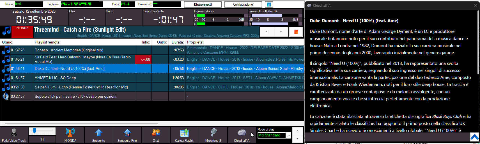Click the blue up-arrow icon in AI panel
480x144 pixels.
(x=475, y=137)
